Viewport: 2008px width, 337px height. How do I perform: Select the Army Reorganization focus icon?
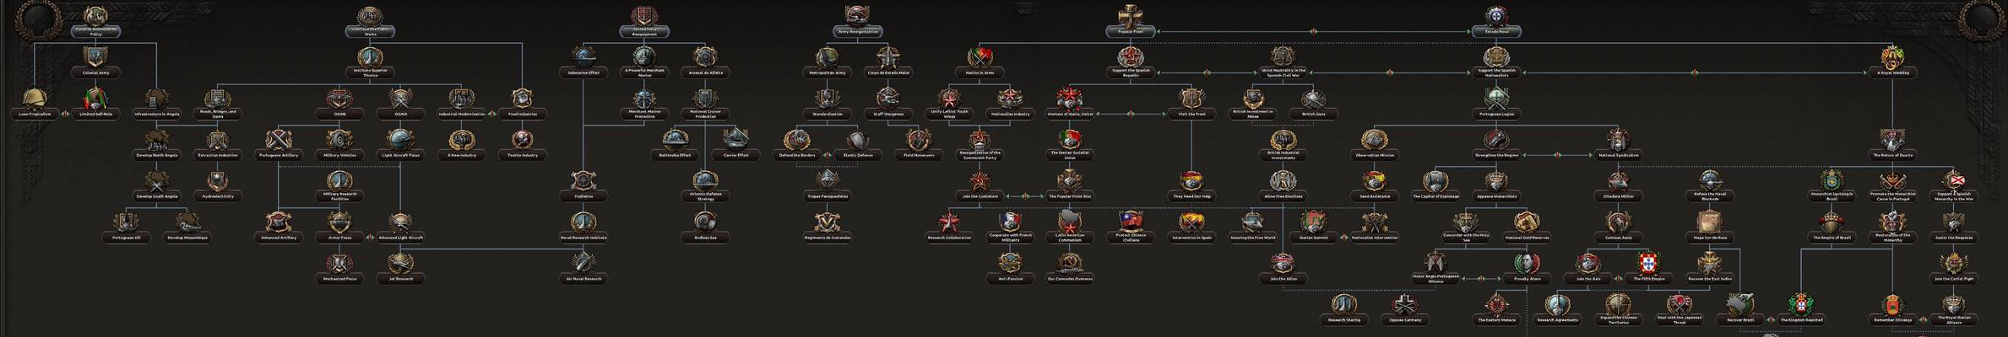click(857, 15)
